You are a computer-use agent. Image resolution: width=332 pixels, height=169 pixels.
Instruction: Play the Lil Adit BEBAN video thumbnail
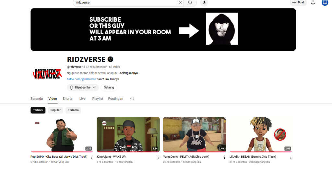[261, 134]
